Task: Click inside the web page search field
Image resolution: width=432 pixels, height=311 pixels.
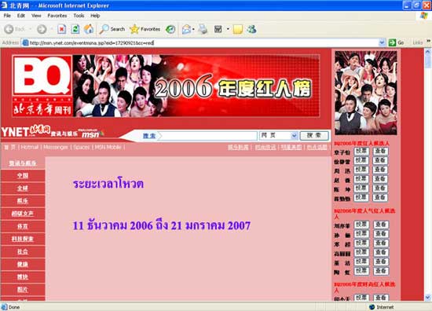Action: 209,136
